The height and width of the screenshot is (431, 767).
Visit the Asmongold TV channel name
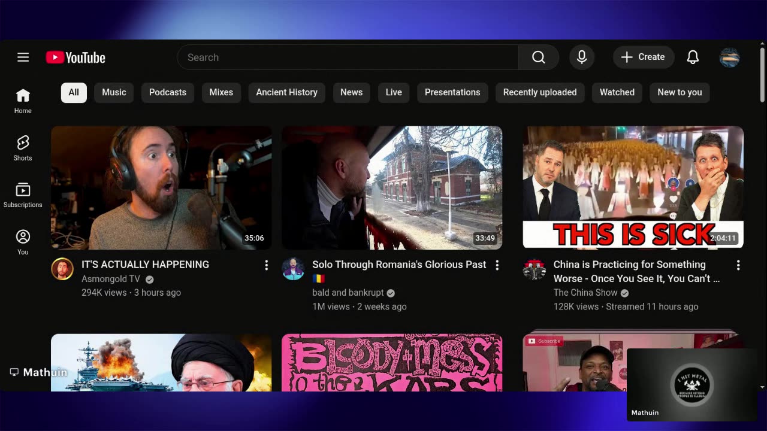[x=111, y=279]
